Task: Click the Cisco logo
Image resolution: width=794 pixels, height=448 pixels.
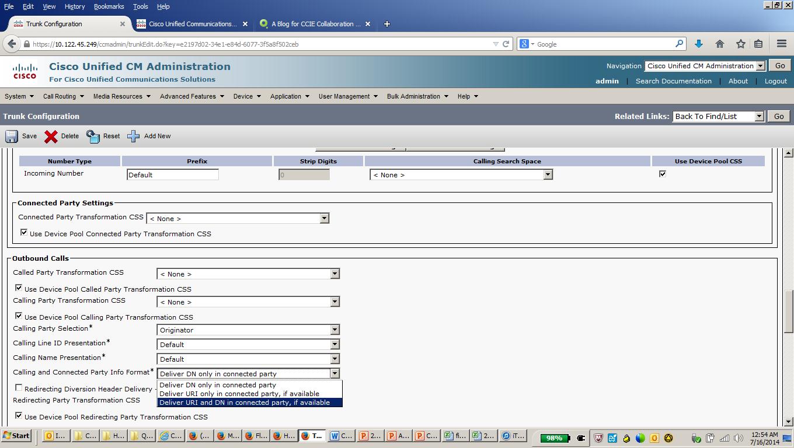Action: (25, 72)
